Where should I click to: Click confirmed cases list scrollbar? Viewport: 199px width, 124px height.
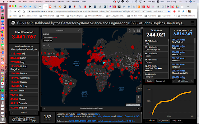39,54
